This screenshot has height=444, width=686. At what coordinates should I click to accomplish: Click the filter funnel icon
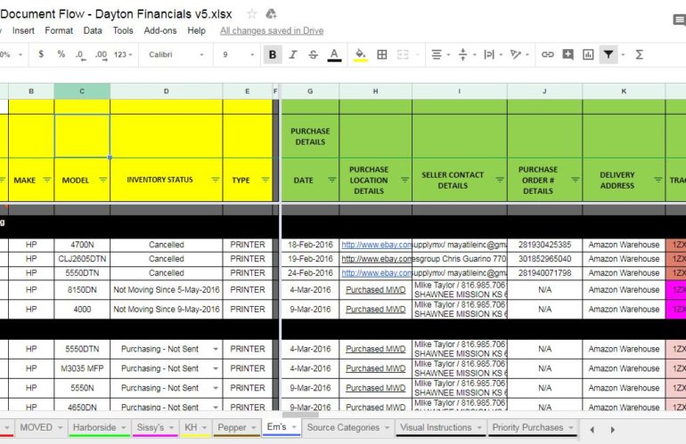[608, 54]
